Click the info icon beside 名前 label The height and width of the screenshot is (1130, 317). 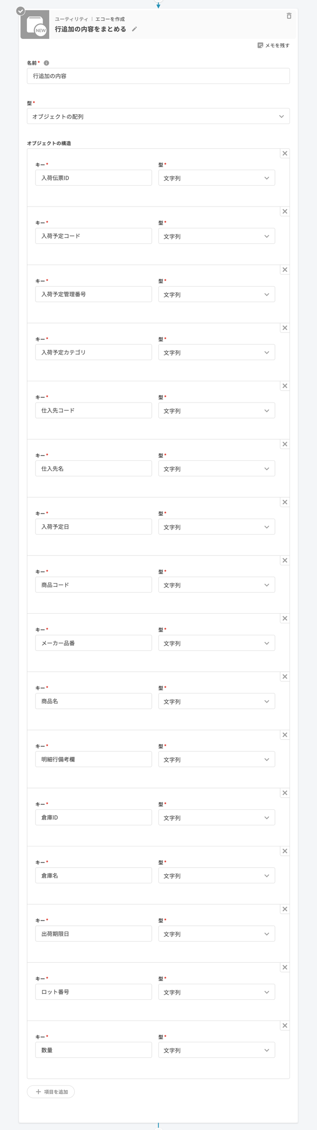pos(46,63)
